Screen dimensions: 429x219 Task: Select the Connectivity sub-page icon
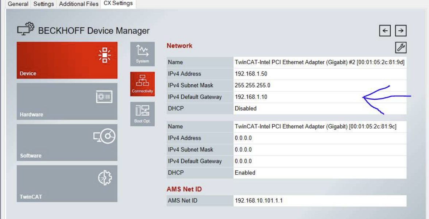[x=142, y=84]
